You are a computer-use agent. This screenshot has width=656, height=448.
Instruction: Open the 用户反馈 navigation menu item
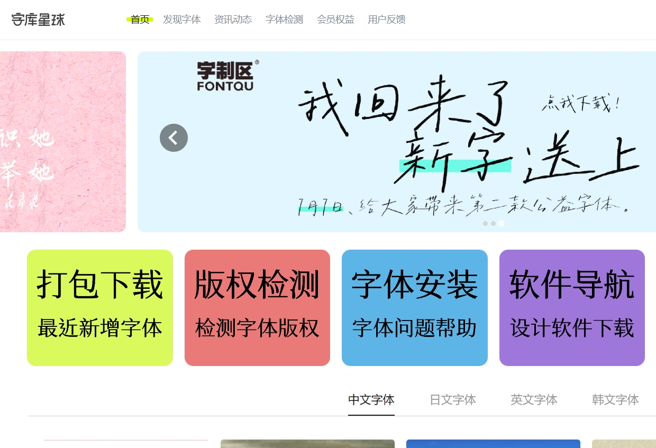[386, 20]
